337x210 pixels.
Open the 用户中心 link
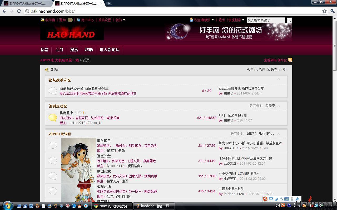pyautogui.click(x=87, y=20)
